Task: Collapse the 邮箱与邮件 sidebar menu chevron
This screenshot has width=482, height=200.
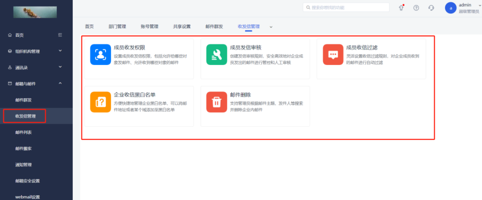Action: [x=60, y=83]
